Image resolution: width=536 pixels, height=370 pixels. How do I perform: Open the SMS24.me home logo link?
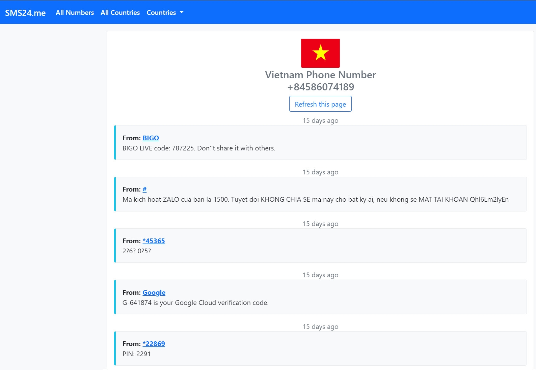25,13
